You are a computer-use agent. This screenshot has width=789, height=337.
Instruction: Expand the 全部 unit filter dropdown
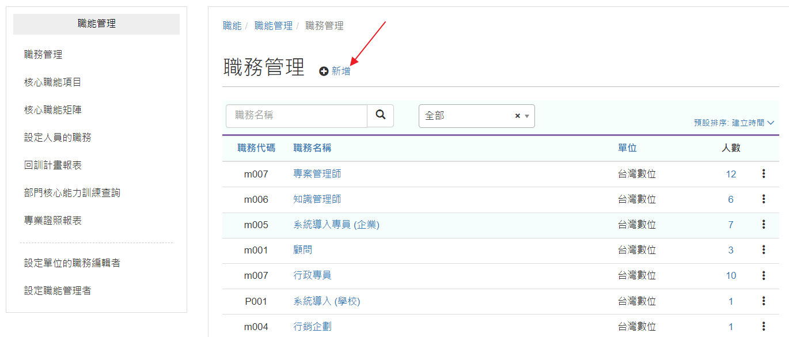point(526,116)
